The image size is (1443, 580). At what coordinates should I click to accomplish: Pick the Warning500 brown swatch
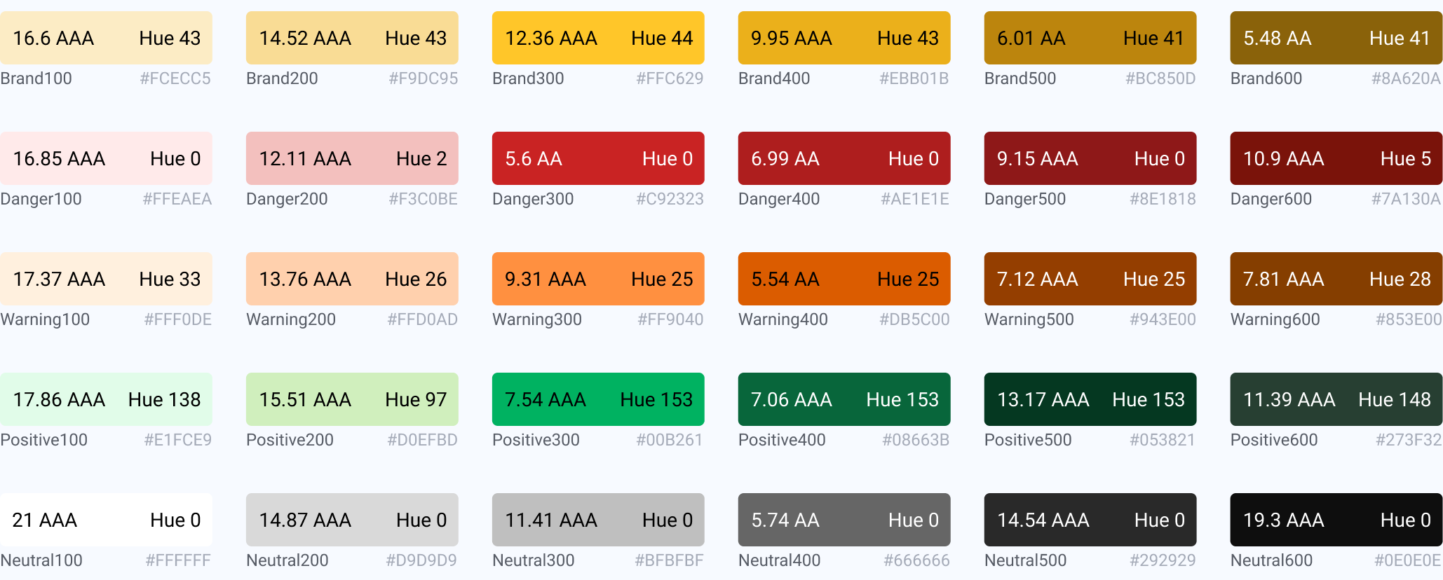coord(1090,279)
